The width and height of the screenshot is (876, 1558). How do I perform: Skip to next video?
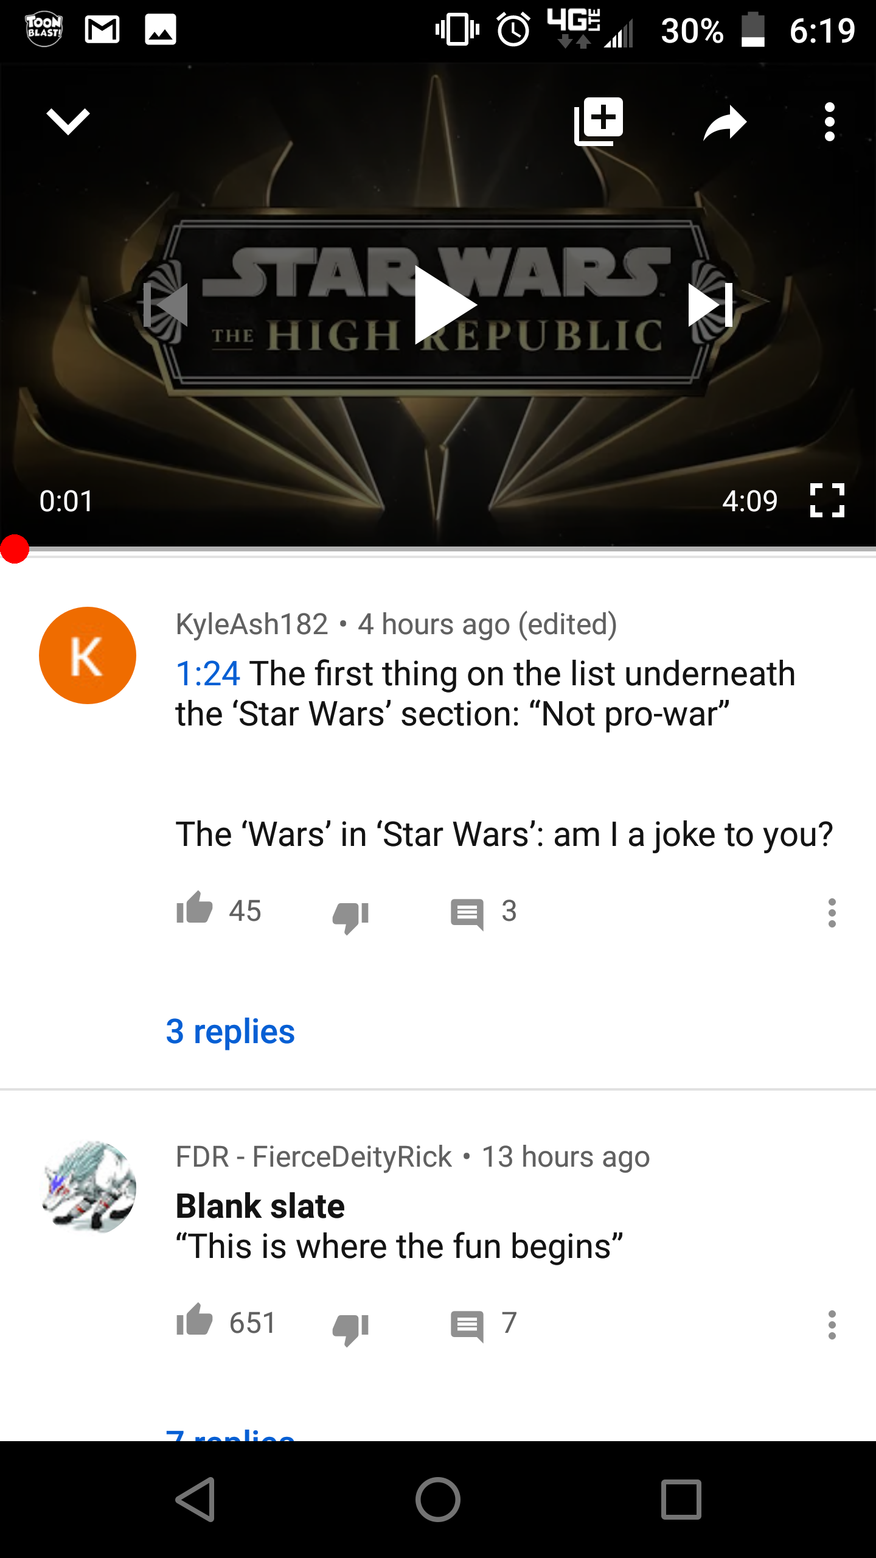pyautogui.click(x=711, y=305)
